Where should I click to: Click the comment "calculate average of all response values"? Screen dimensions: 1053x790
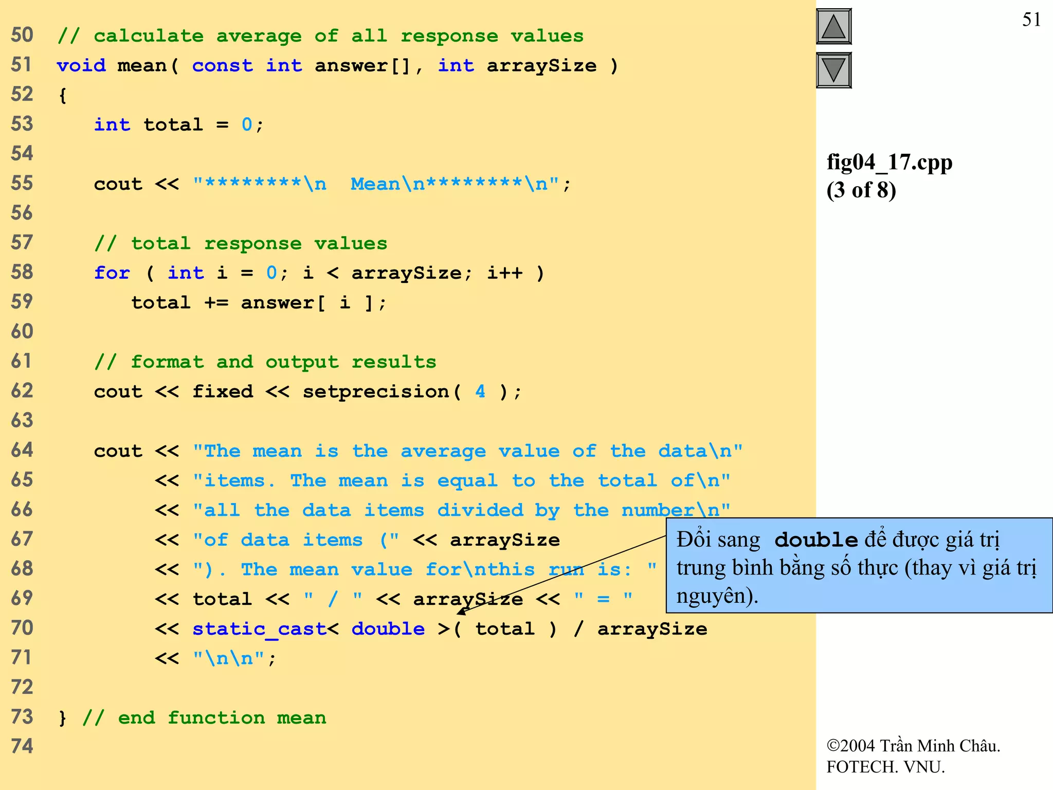(320, 36)
